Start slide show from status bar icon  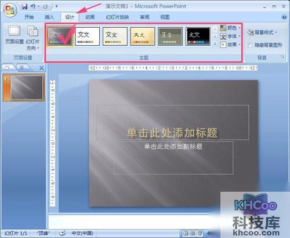[x=200, y=234]
